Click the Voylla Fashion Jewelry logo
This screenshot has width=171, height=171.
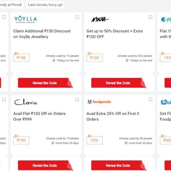point(26,19)
